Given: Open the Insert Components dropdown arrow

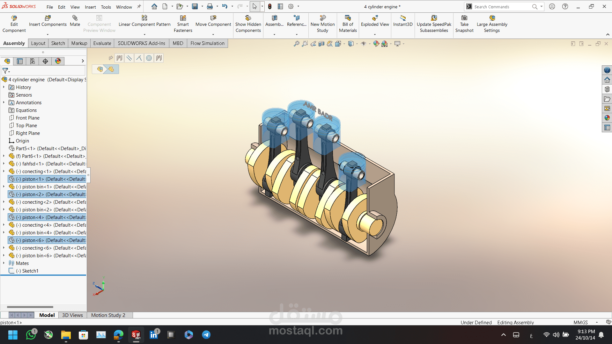Looking at the screenshot, I should click(48, 34).
